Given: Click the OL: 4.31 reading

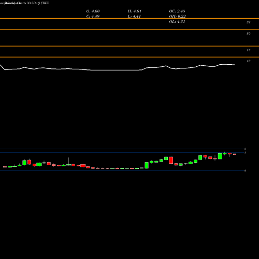Looking at the screenshot, I should (177, 22).
